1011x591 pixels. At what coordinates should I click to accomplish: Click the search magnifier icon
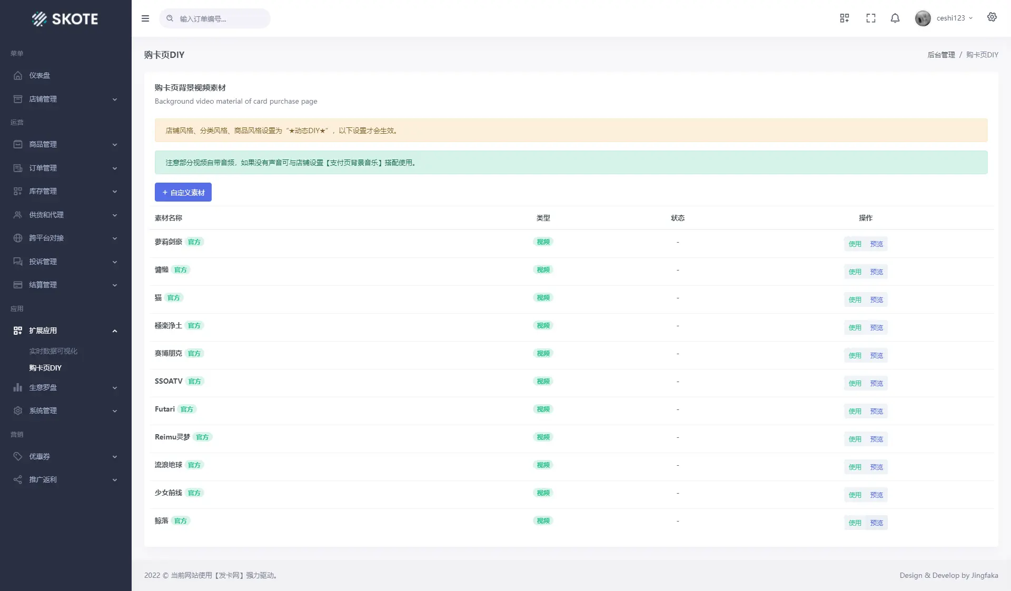170,18
